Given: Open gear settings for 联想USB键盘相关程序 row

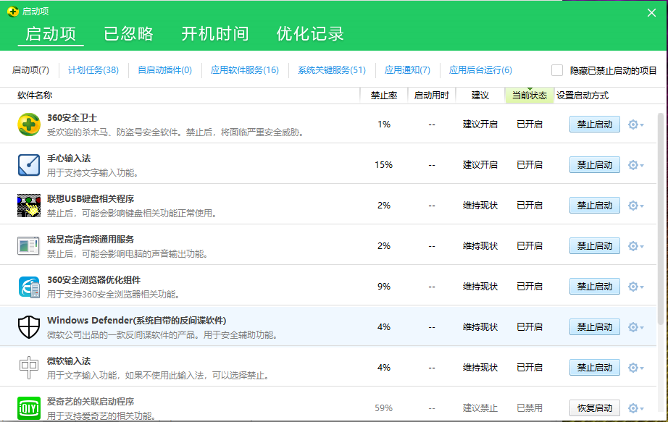Looking at the screenshot, I should (635, 206).
